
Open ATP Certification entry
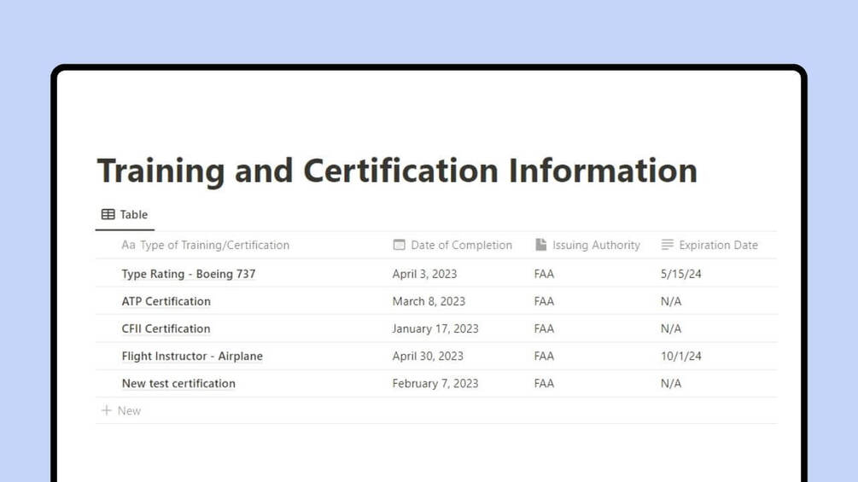pos(166,301)
